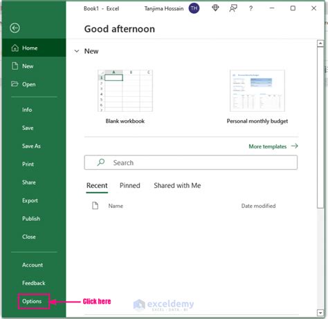Collapse the New section chevron
Viewport: 328px width, 319px height.
pyautogui.click(x=77, y=51)
